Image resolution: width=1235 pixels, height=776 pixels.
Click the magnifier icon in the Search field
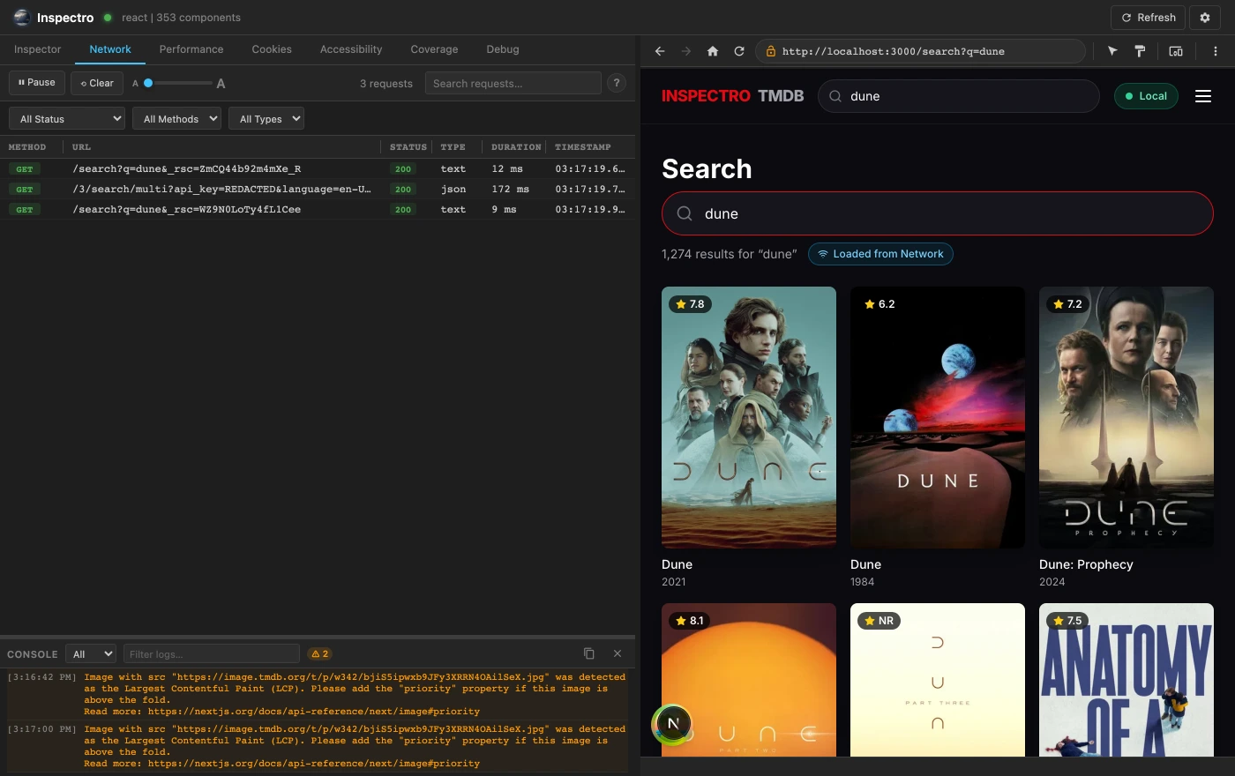[x=685, y=213]
